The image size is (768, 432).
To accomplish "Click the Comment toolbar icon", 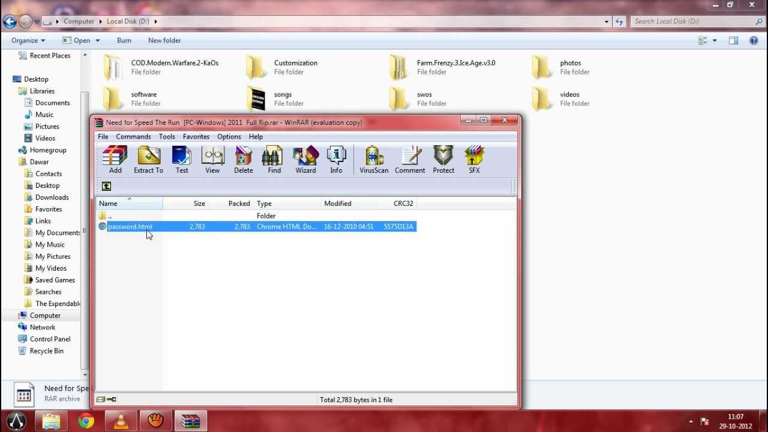I will 410,160.
